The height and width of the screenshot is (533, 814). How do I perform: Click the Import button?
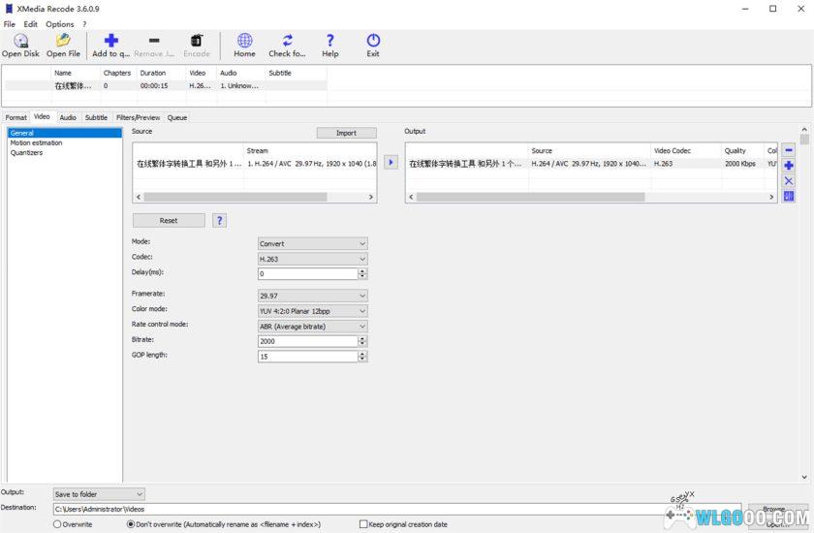coord(346,133)
